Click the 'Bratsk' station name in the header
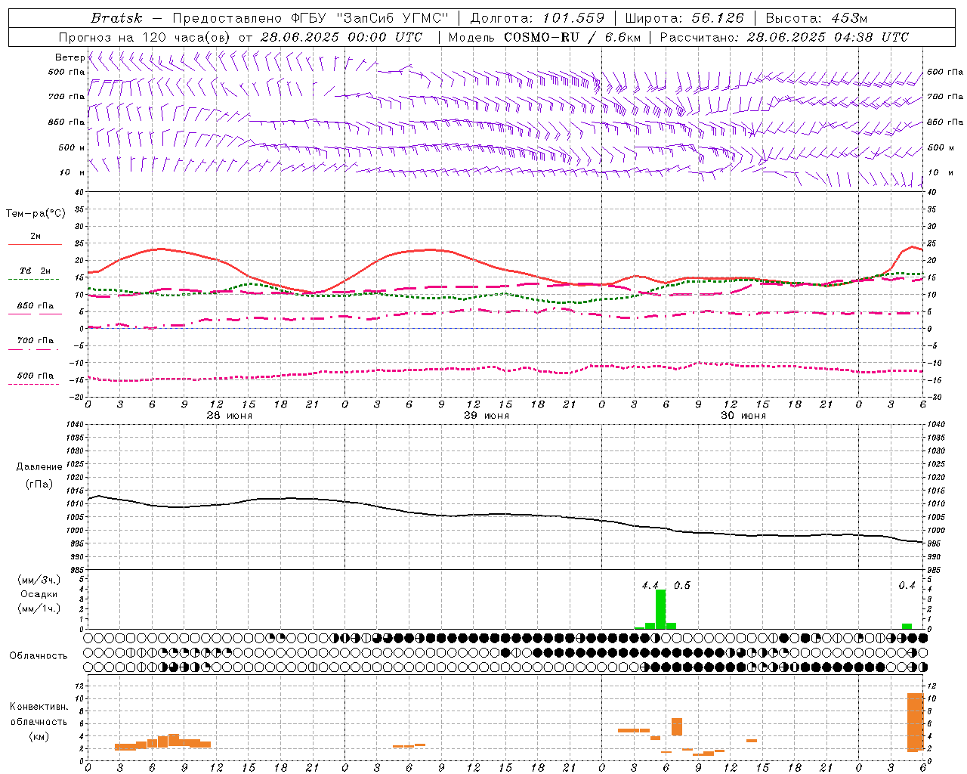 coord(116,18)
